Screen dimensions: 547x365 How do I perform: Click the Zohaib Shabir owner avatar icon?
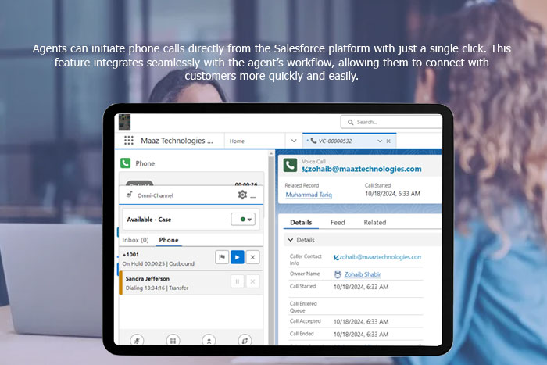point(338,274)
